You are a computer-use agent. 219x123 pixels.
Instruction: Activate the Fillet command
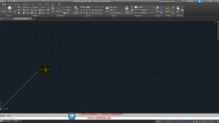click(x=42, y=10)
